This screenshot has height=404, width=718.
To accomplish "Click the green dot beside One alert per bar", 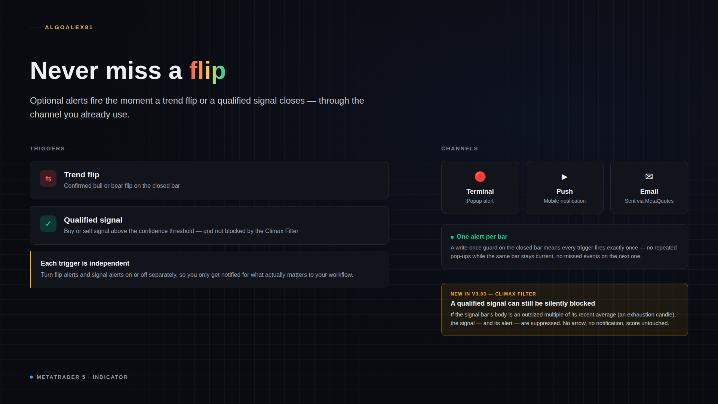I will click(452, 237).
